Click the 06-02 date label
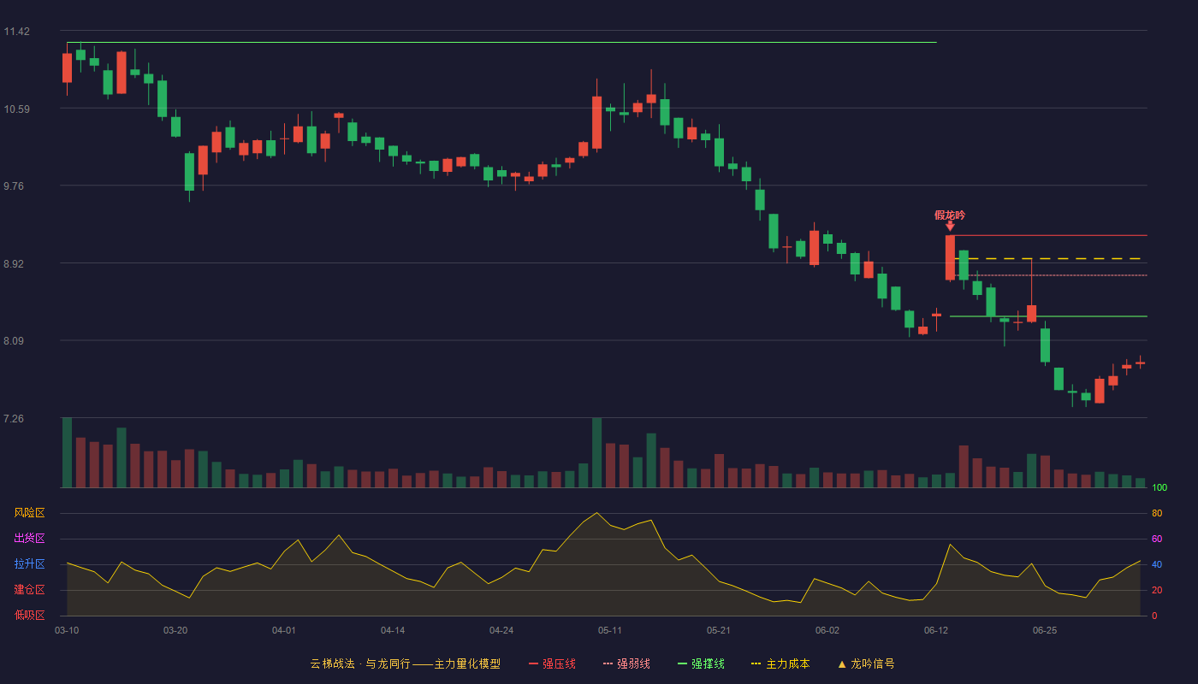Screen dimensions: 1198x684 coord(827,630)
